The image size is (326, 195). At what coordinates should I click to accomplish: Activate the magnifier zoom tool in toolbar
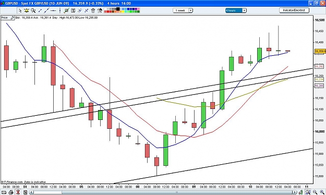[33, 10]
